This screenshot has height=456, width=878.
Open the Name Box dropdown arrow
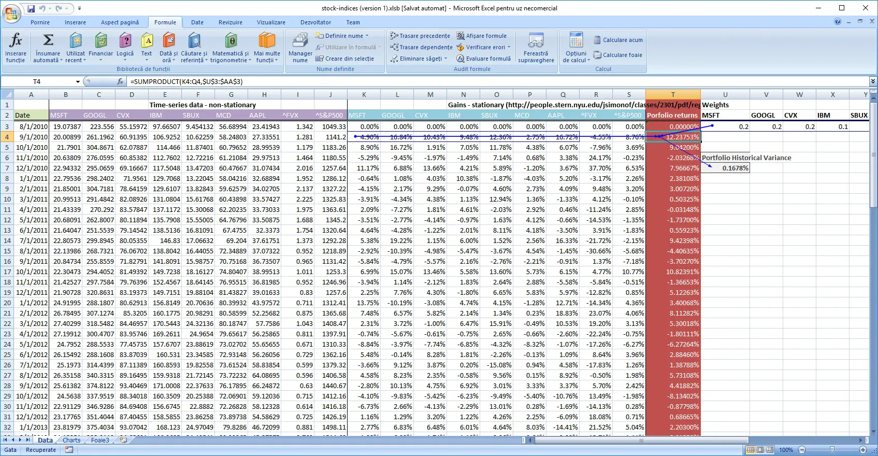click(x=78, y=81)
